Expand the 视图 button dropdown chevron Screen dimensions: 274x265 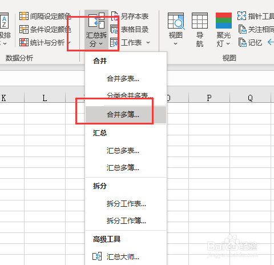coord(175,44)
